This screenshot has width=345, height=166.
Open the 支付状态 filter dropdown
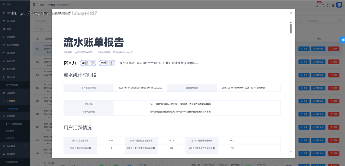pos(42,29)
